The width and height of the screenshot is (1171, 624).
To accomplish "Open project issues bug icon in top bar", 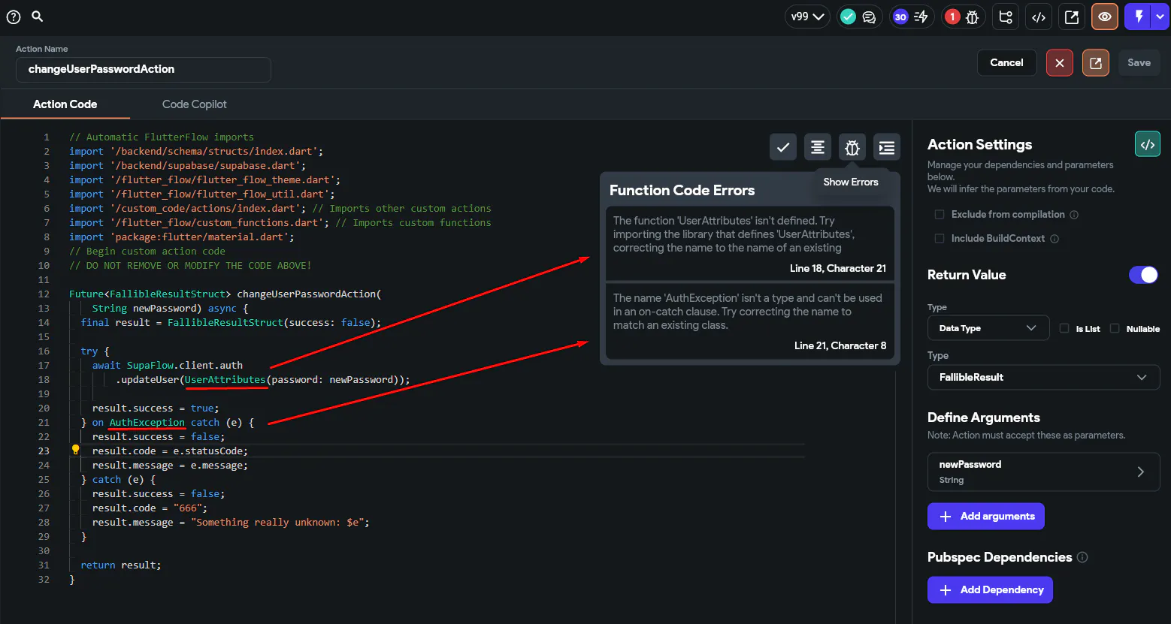I will [x=973, y=17].
